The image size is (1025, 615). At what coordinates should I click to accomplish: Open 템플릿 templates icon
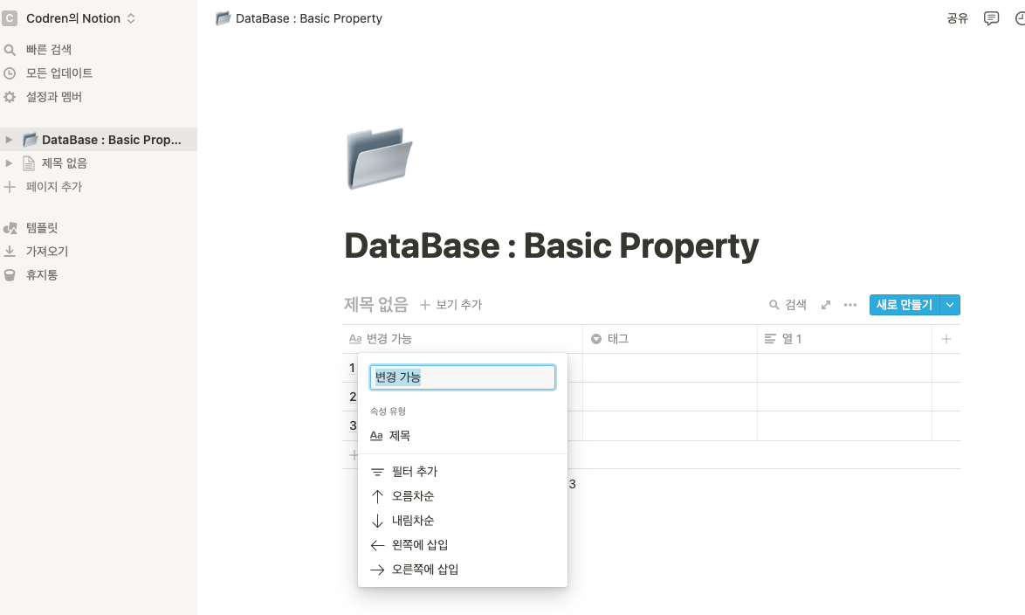tap(10, 228)
